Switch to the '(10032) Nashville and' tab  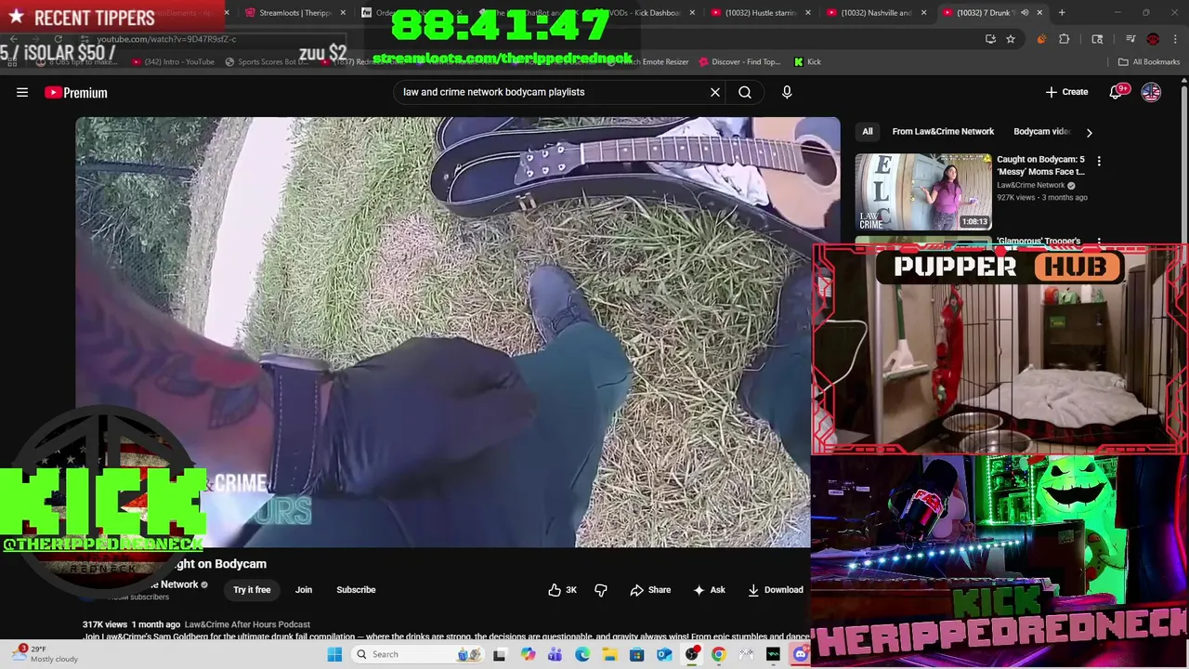(x=873, y=13)
